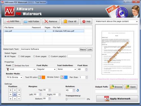Set watermark position to bottom-left
Image resolution: width=141 pixels, height=106 pixels.
point(10,99)
